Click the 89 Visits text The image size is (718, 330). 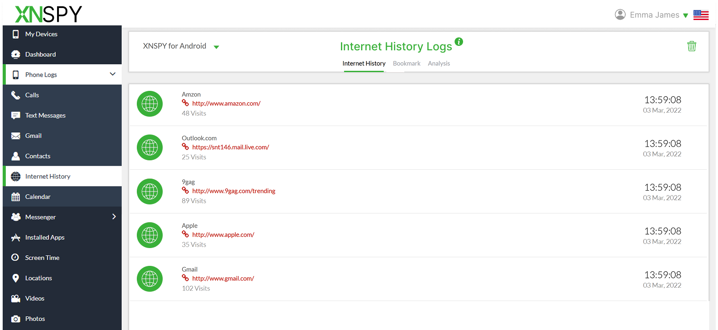pyautogui.click(x=194, y=201)
